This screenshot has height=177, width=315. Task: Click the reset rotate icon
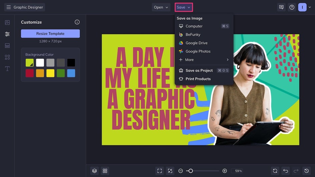pyautogui.click(x=275, y=171)
